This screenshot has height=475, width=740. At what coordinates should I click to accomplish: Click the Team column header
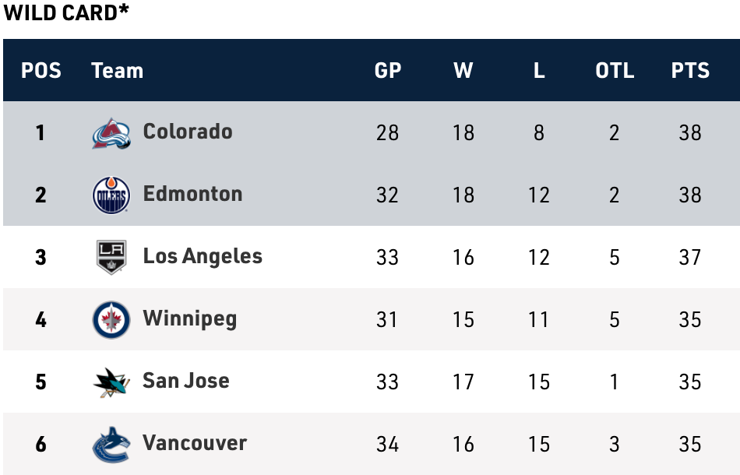(x=117, y=71)
